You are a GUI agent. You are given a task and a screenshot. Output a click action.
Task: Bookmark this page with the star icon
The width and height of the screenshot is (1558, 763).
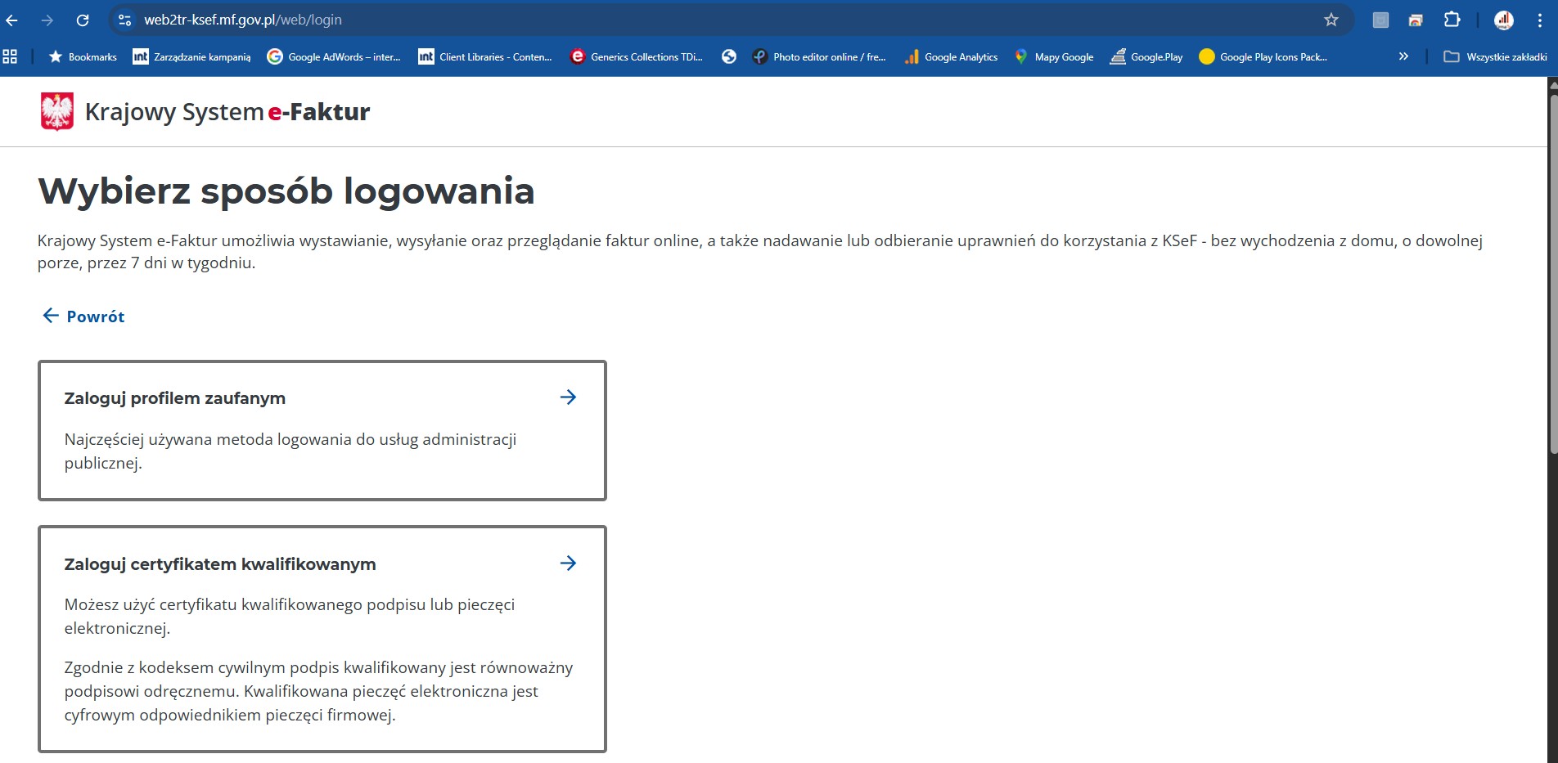pos(1331,20)
